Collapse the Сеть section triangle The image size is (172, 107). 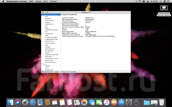(x=42, y=64)
